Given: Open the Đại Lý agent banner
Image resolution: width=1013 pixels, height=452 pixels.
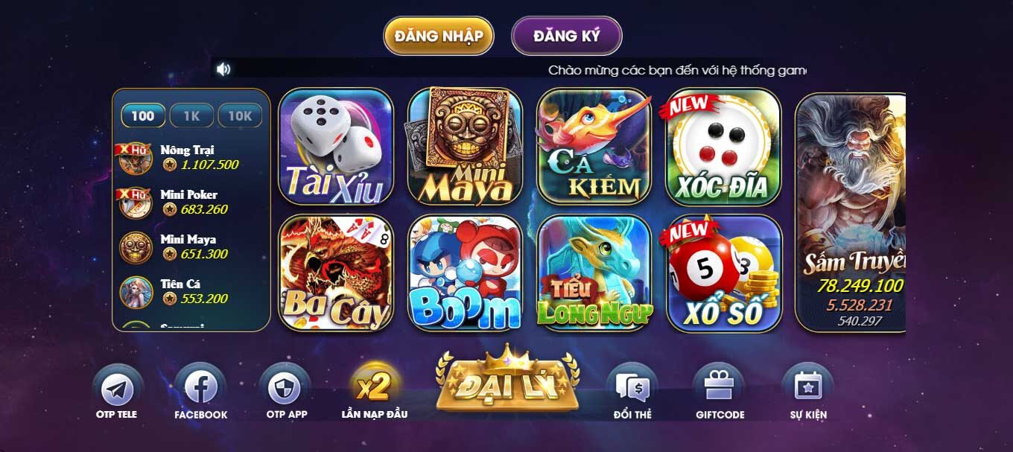Looking at the screenshot, I should click(508, 379).
